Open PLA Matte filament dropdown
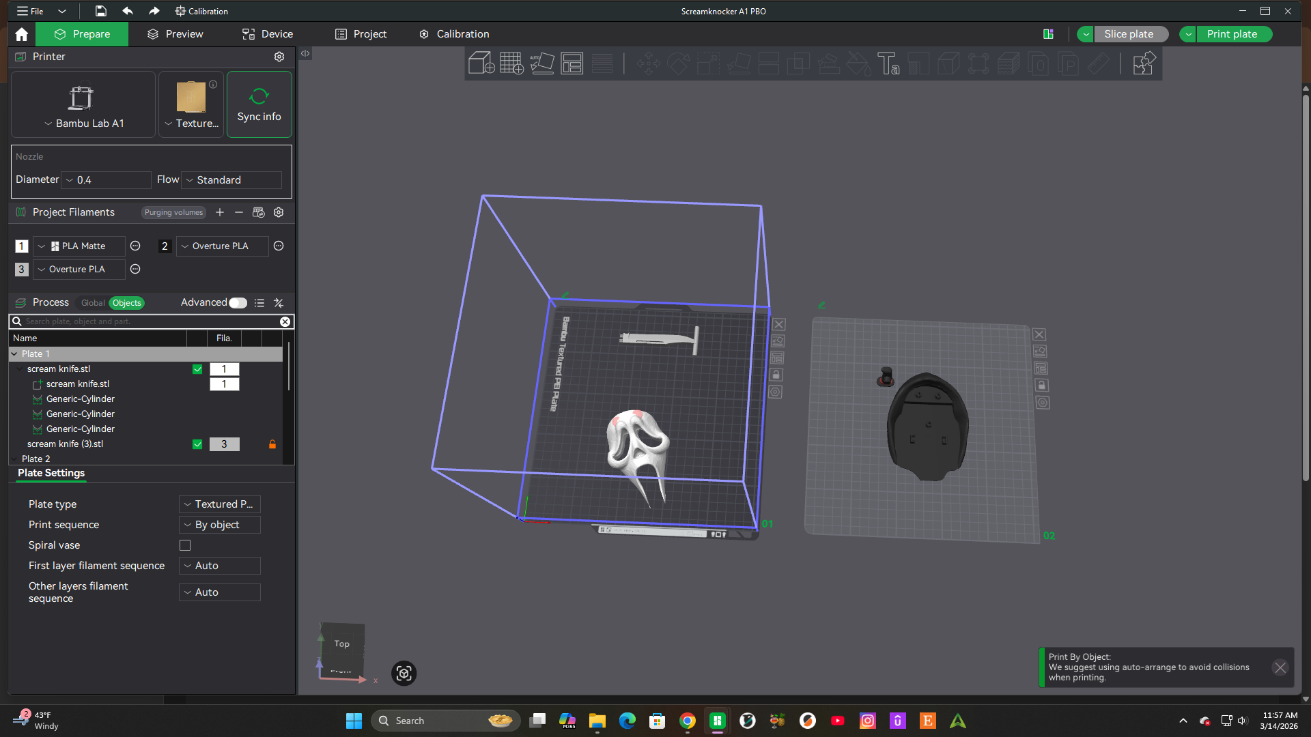 coord(79,246)
